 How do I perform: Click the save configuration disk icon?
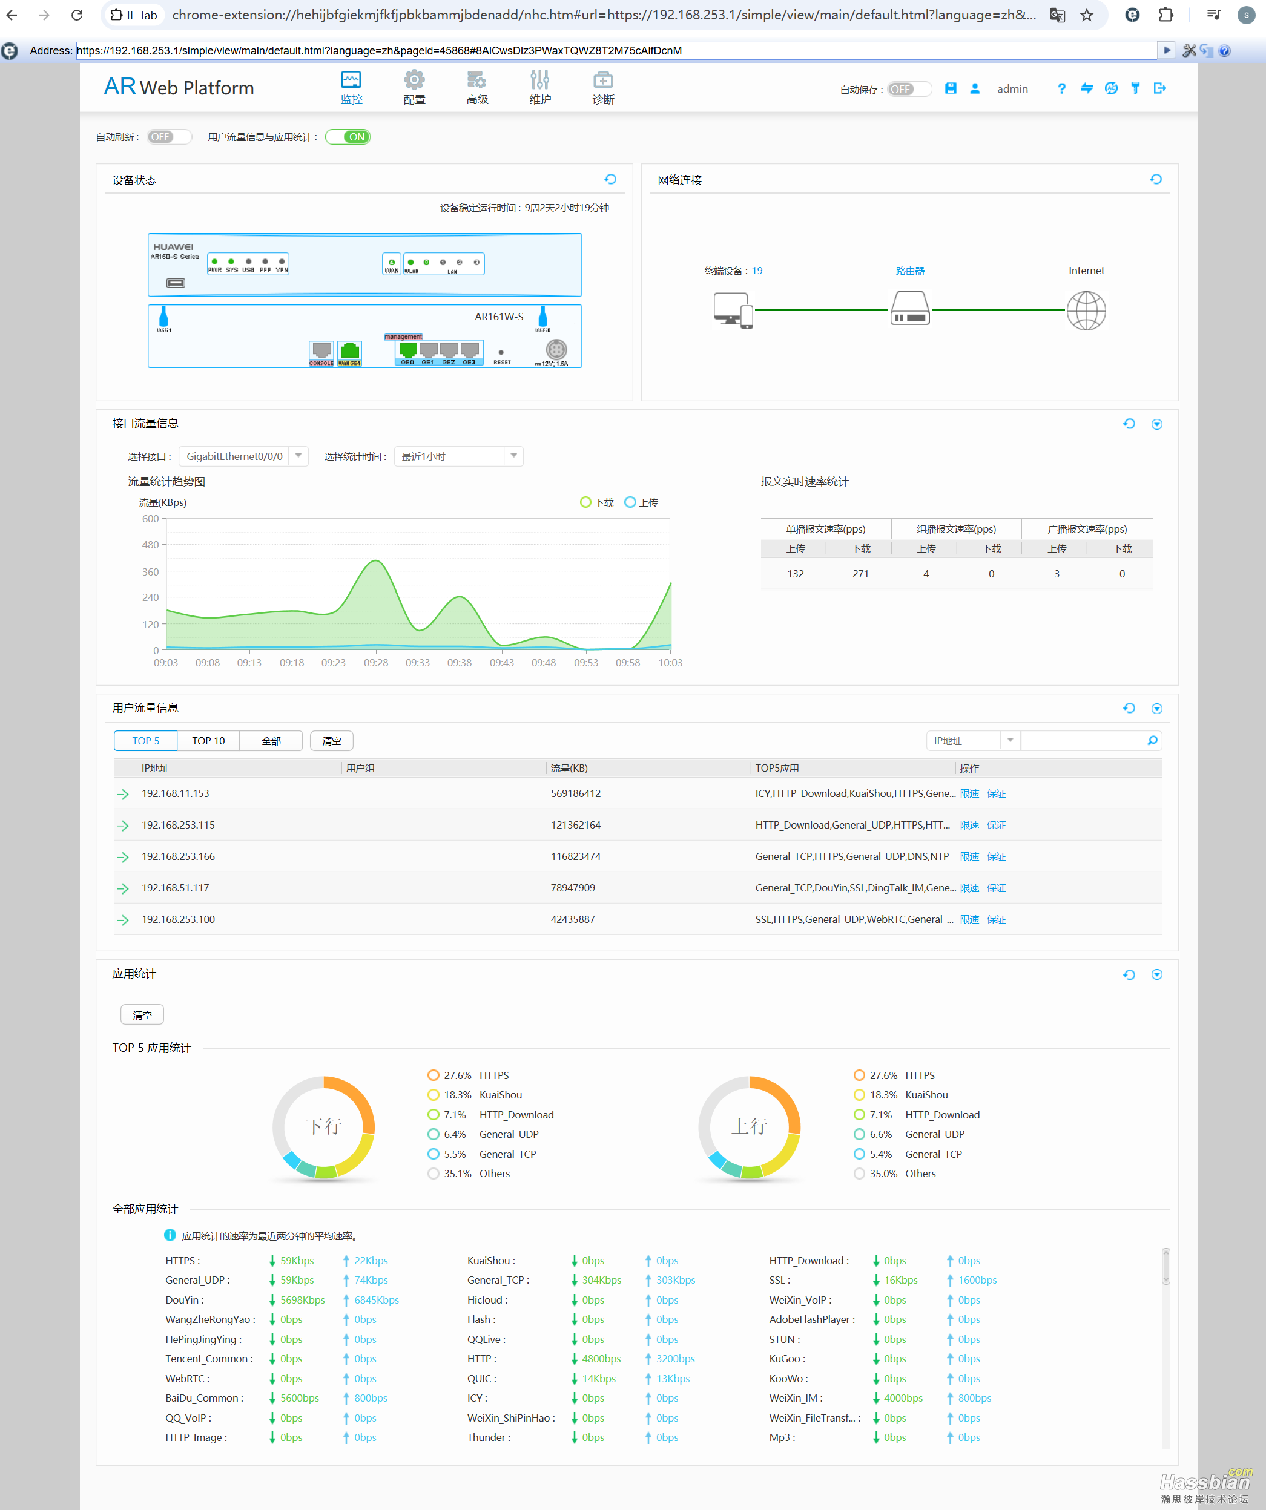point(951,88)
